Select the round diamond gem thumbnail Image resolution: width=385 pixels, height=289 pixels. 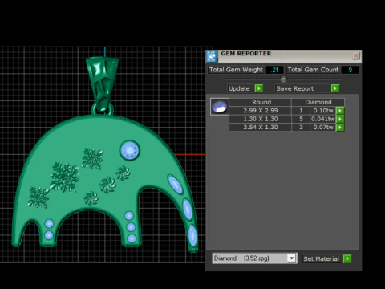[220, 107]
